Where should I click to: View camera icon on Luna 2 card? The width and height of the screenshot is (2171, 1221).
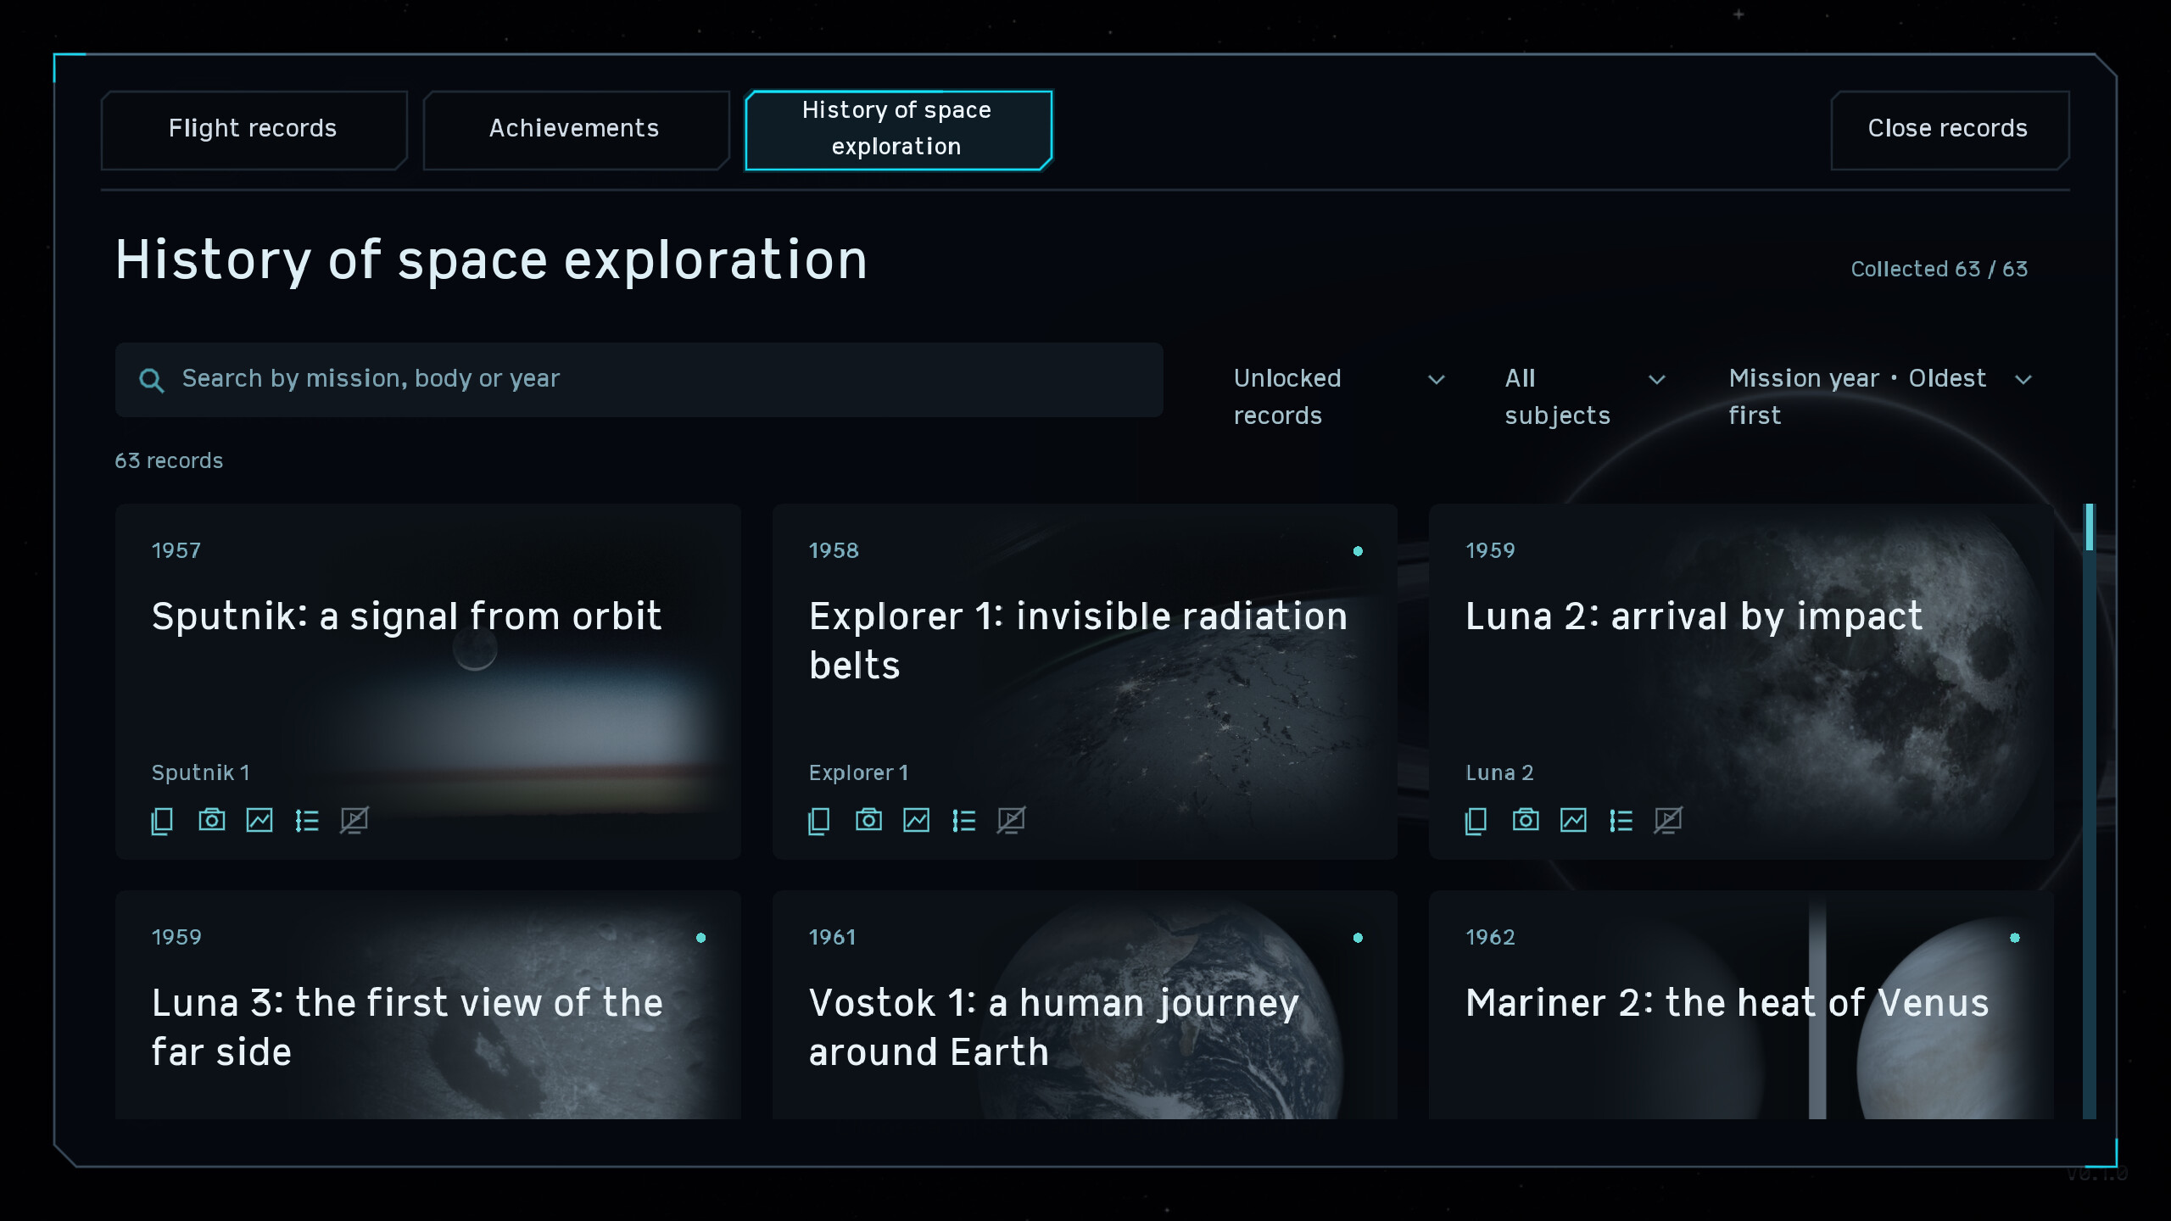[x=1526, y=820]
